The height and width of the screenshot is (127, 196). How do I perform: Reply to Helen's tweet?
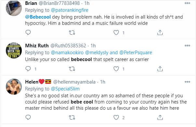28,118
